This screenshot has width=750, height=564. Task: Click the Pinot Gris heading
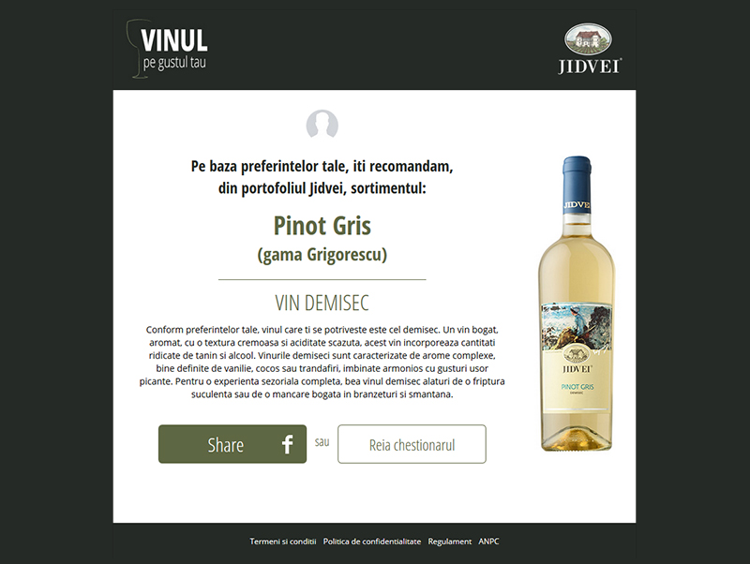(322, 226)
